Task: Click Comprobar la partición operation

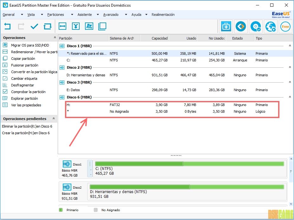Action: pos(28,92)
